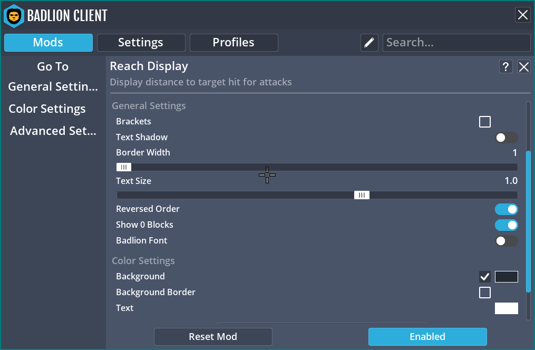Click the Search field
Image resolution: width=535 pixels, height=350 pixels.
(x=456, y=43)
